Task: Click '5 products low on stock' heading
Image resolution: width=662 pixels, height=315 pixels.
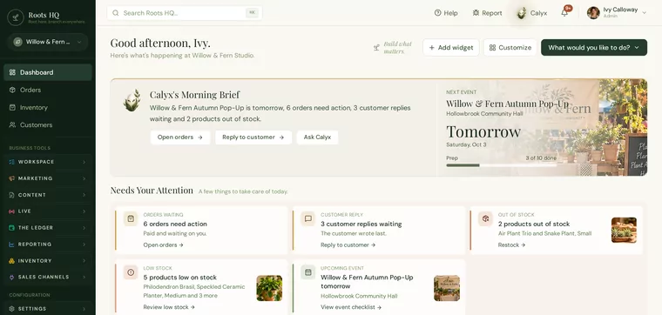Action: [x=179, y=278]
